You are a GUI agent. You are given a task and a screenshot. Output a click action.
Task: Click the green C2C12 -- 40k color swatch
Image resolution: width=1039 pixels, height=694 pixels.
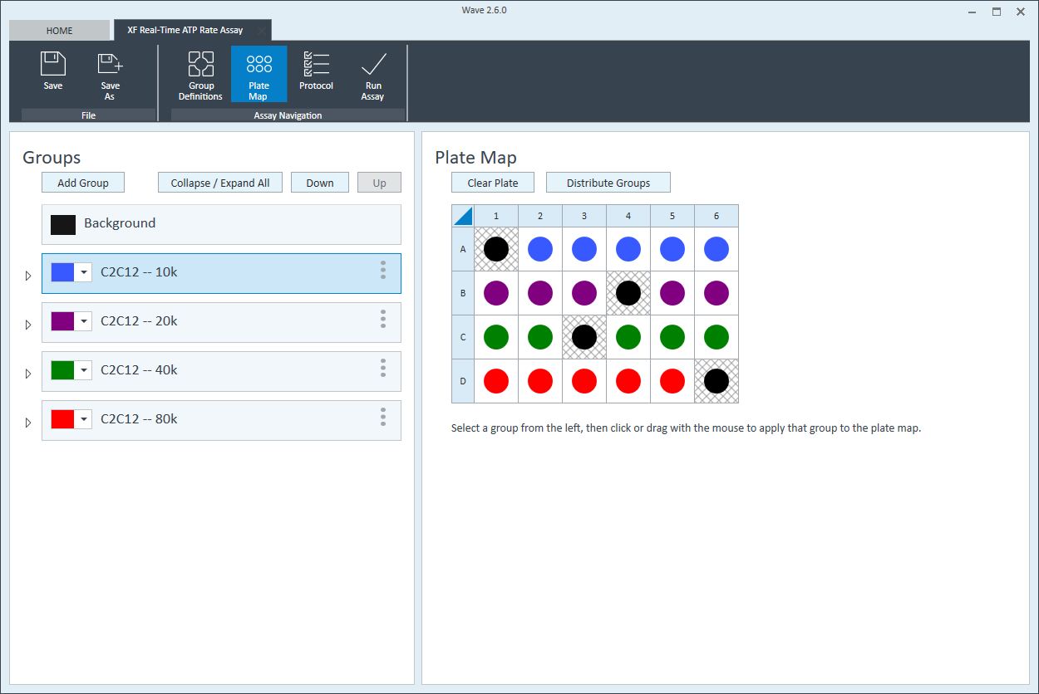coord(63,370)
